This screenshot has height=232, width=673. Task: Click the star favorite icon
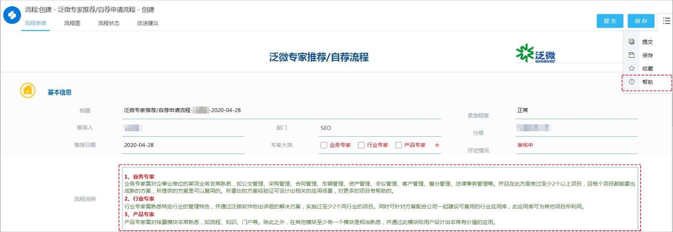[631, 68]
